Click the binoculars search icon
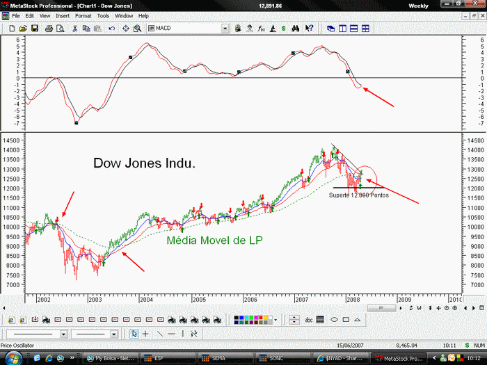 (296, 29)
